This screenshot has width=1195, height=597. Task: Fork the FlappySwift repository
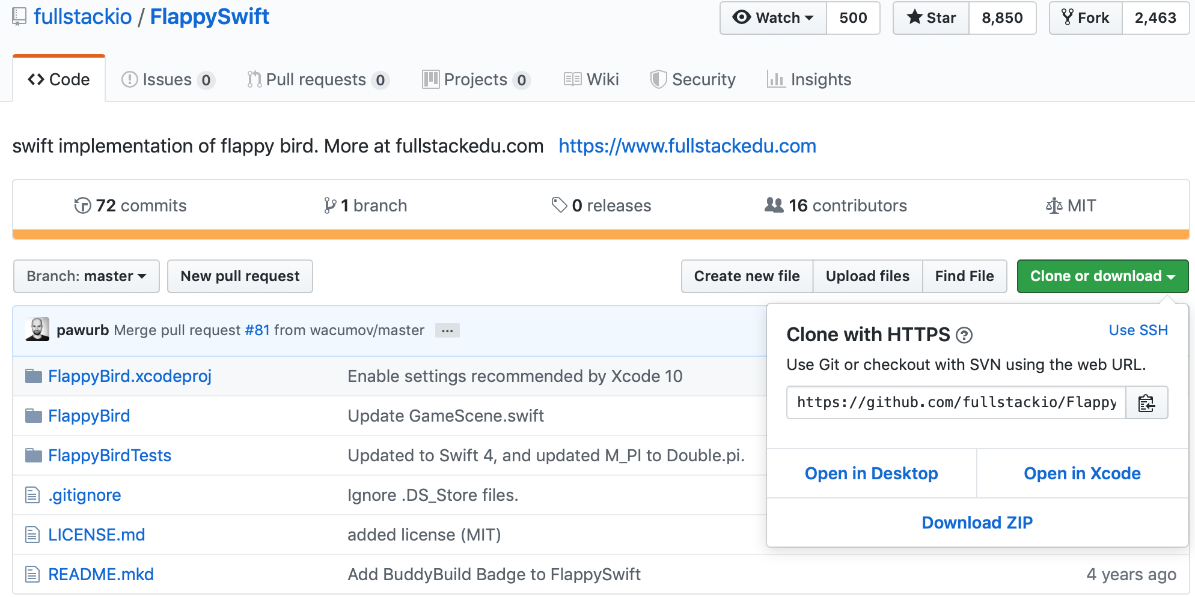1086,18
